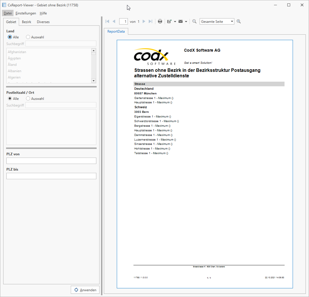Send the report via email icon

tap(180, 21)
